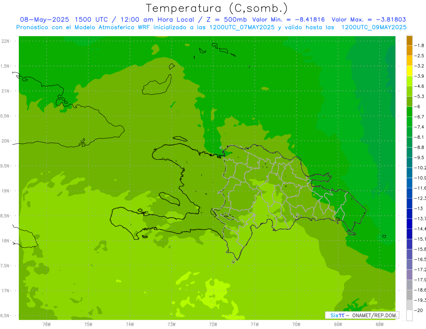Click the "69W" longitude label

click(338, 324)
